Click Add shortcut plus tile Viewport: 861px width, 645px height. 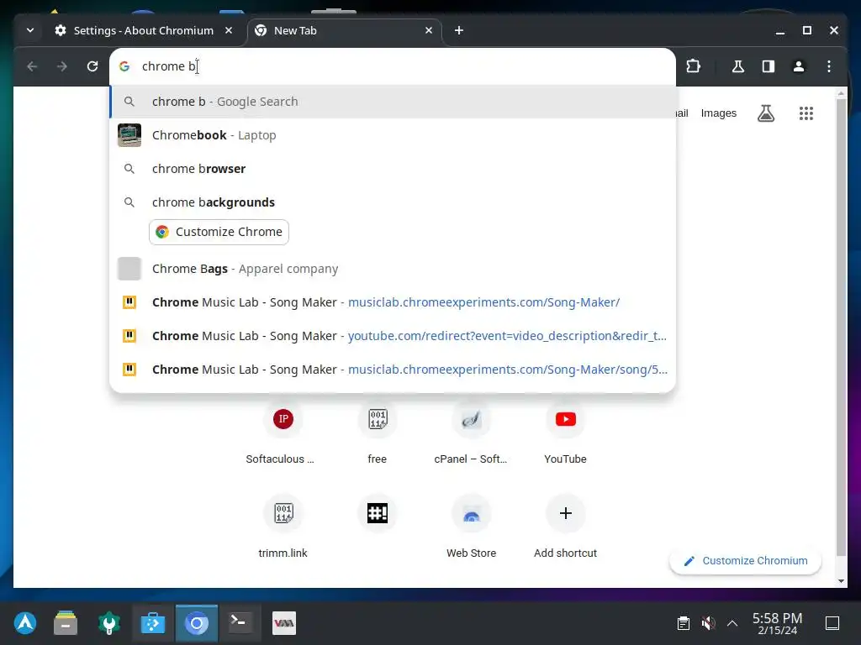tap(566, 527)
